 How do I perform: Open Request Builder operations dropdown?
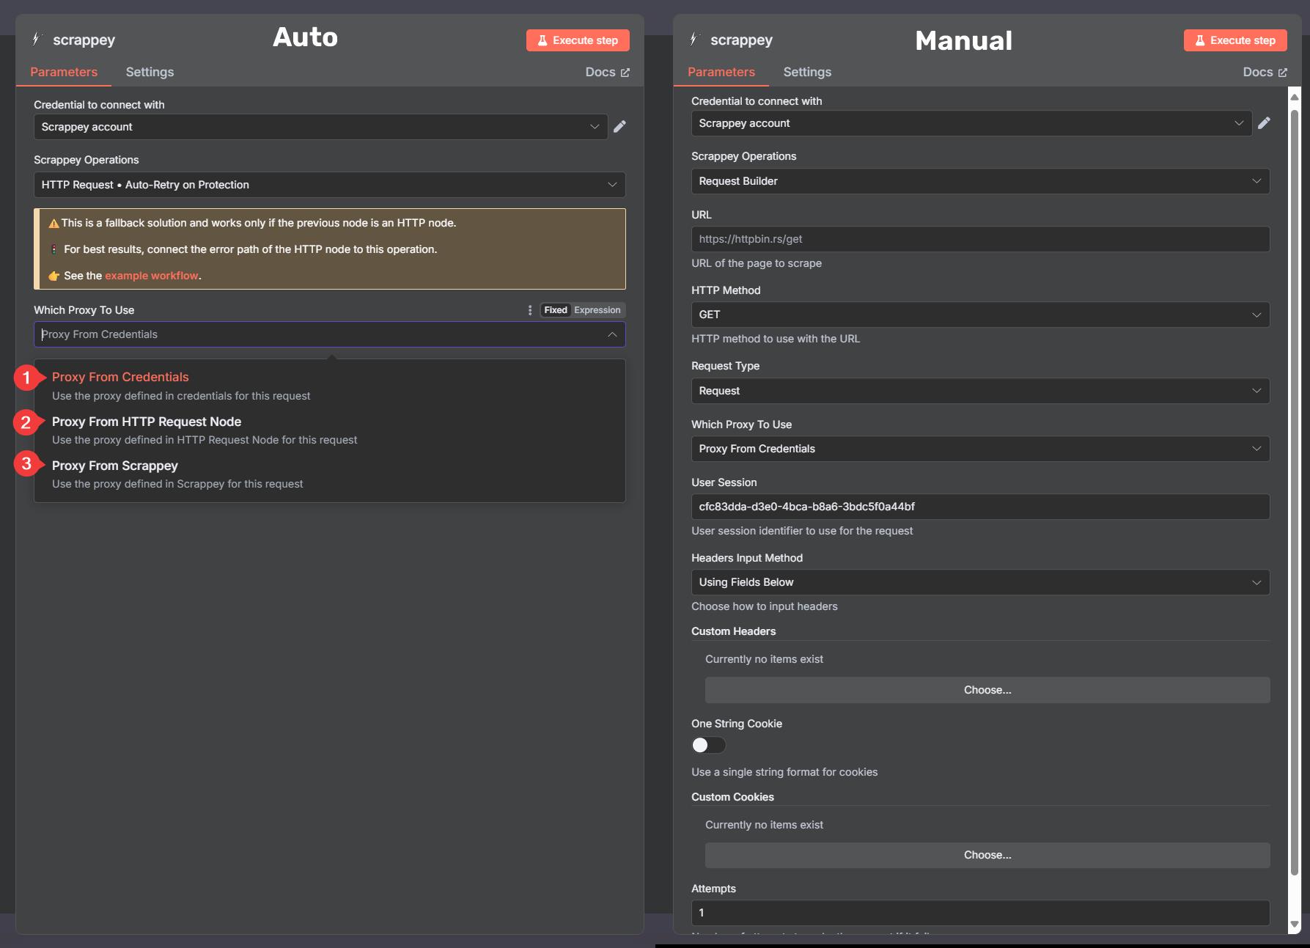coord(981,181)
